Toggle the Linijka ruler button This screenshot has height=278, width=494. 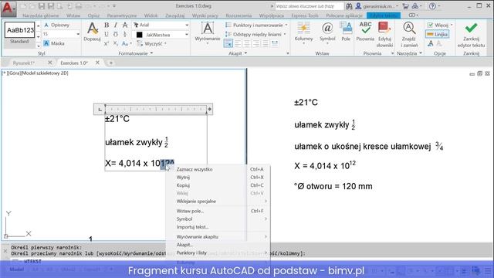pos(438,34)
